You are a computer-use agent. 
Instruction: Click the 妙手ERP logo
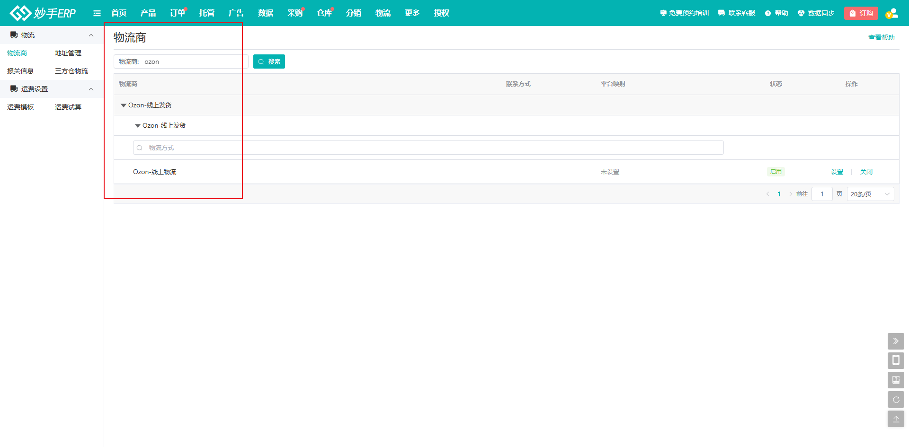pos(43,13)
